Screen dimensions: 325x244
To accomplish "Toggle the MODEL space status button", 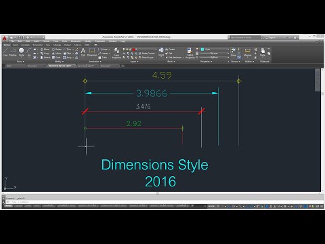I will point(211,206).
